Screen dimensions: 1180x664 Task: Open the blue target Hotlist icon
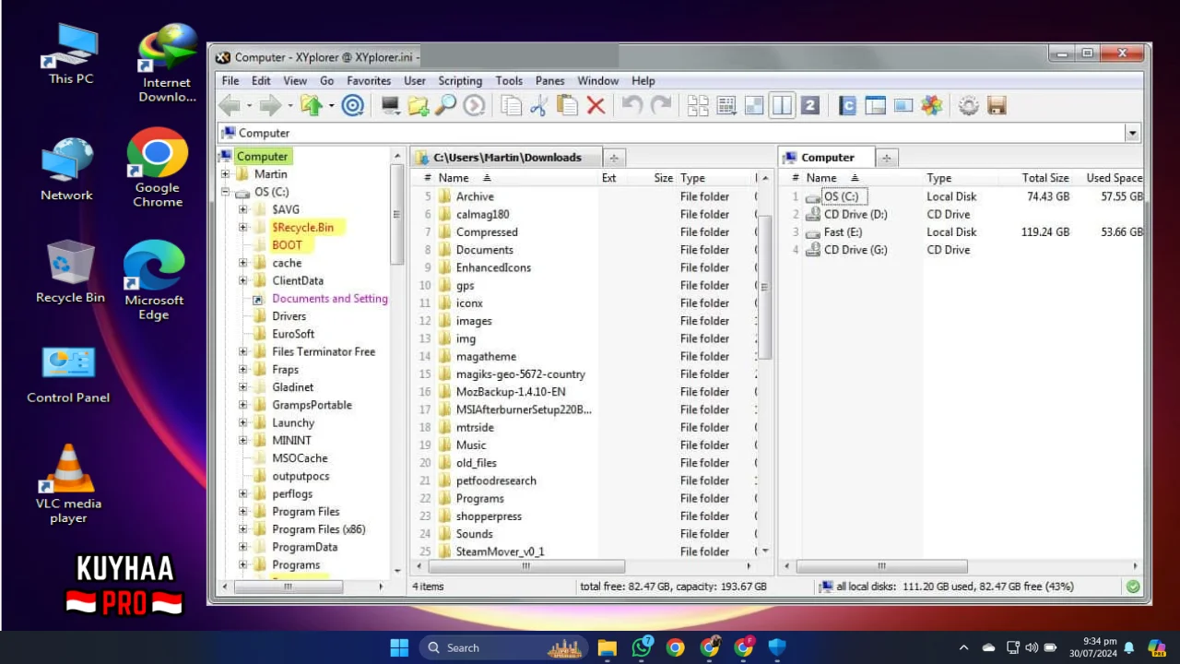click(x=353, y=106)
